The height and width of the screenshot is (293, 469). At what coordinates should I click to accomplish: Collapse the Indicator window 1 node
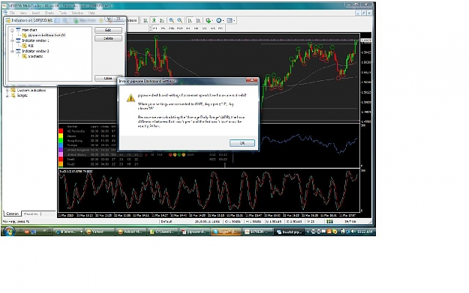pos(12,40)
